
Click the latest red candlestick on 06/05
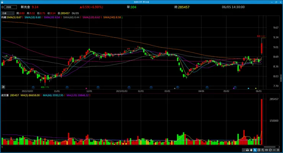click(x=262, y=48)
